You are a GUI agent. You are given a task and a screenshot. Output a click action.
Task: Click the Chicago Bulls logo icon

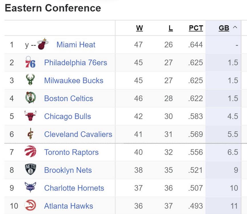coord(30,116)
